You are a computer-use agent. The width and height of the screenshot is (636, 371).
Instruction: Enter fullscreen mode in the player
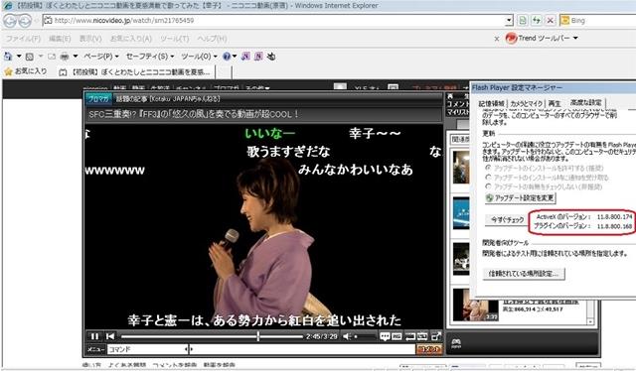coord(436,336)
